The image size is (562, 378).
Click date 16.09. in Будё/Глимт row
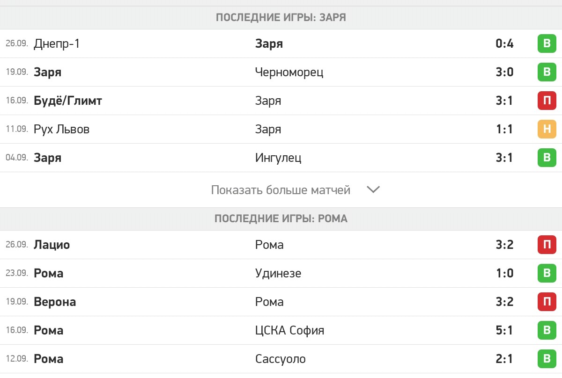[x=17, y=101]
